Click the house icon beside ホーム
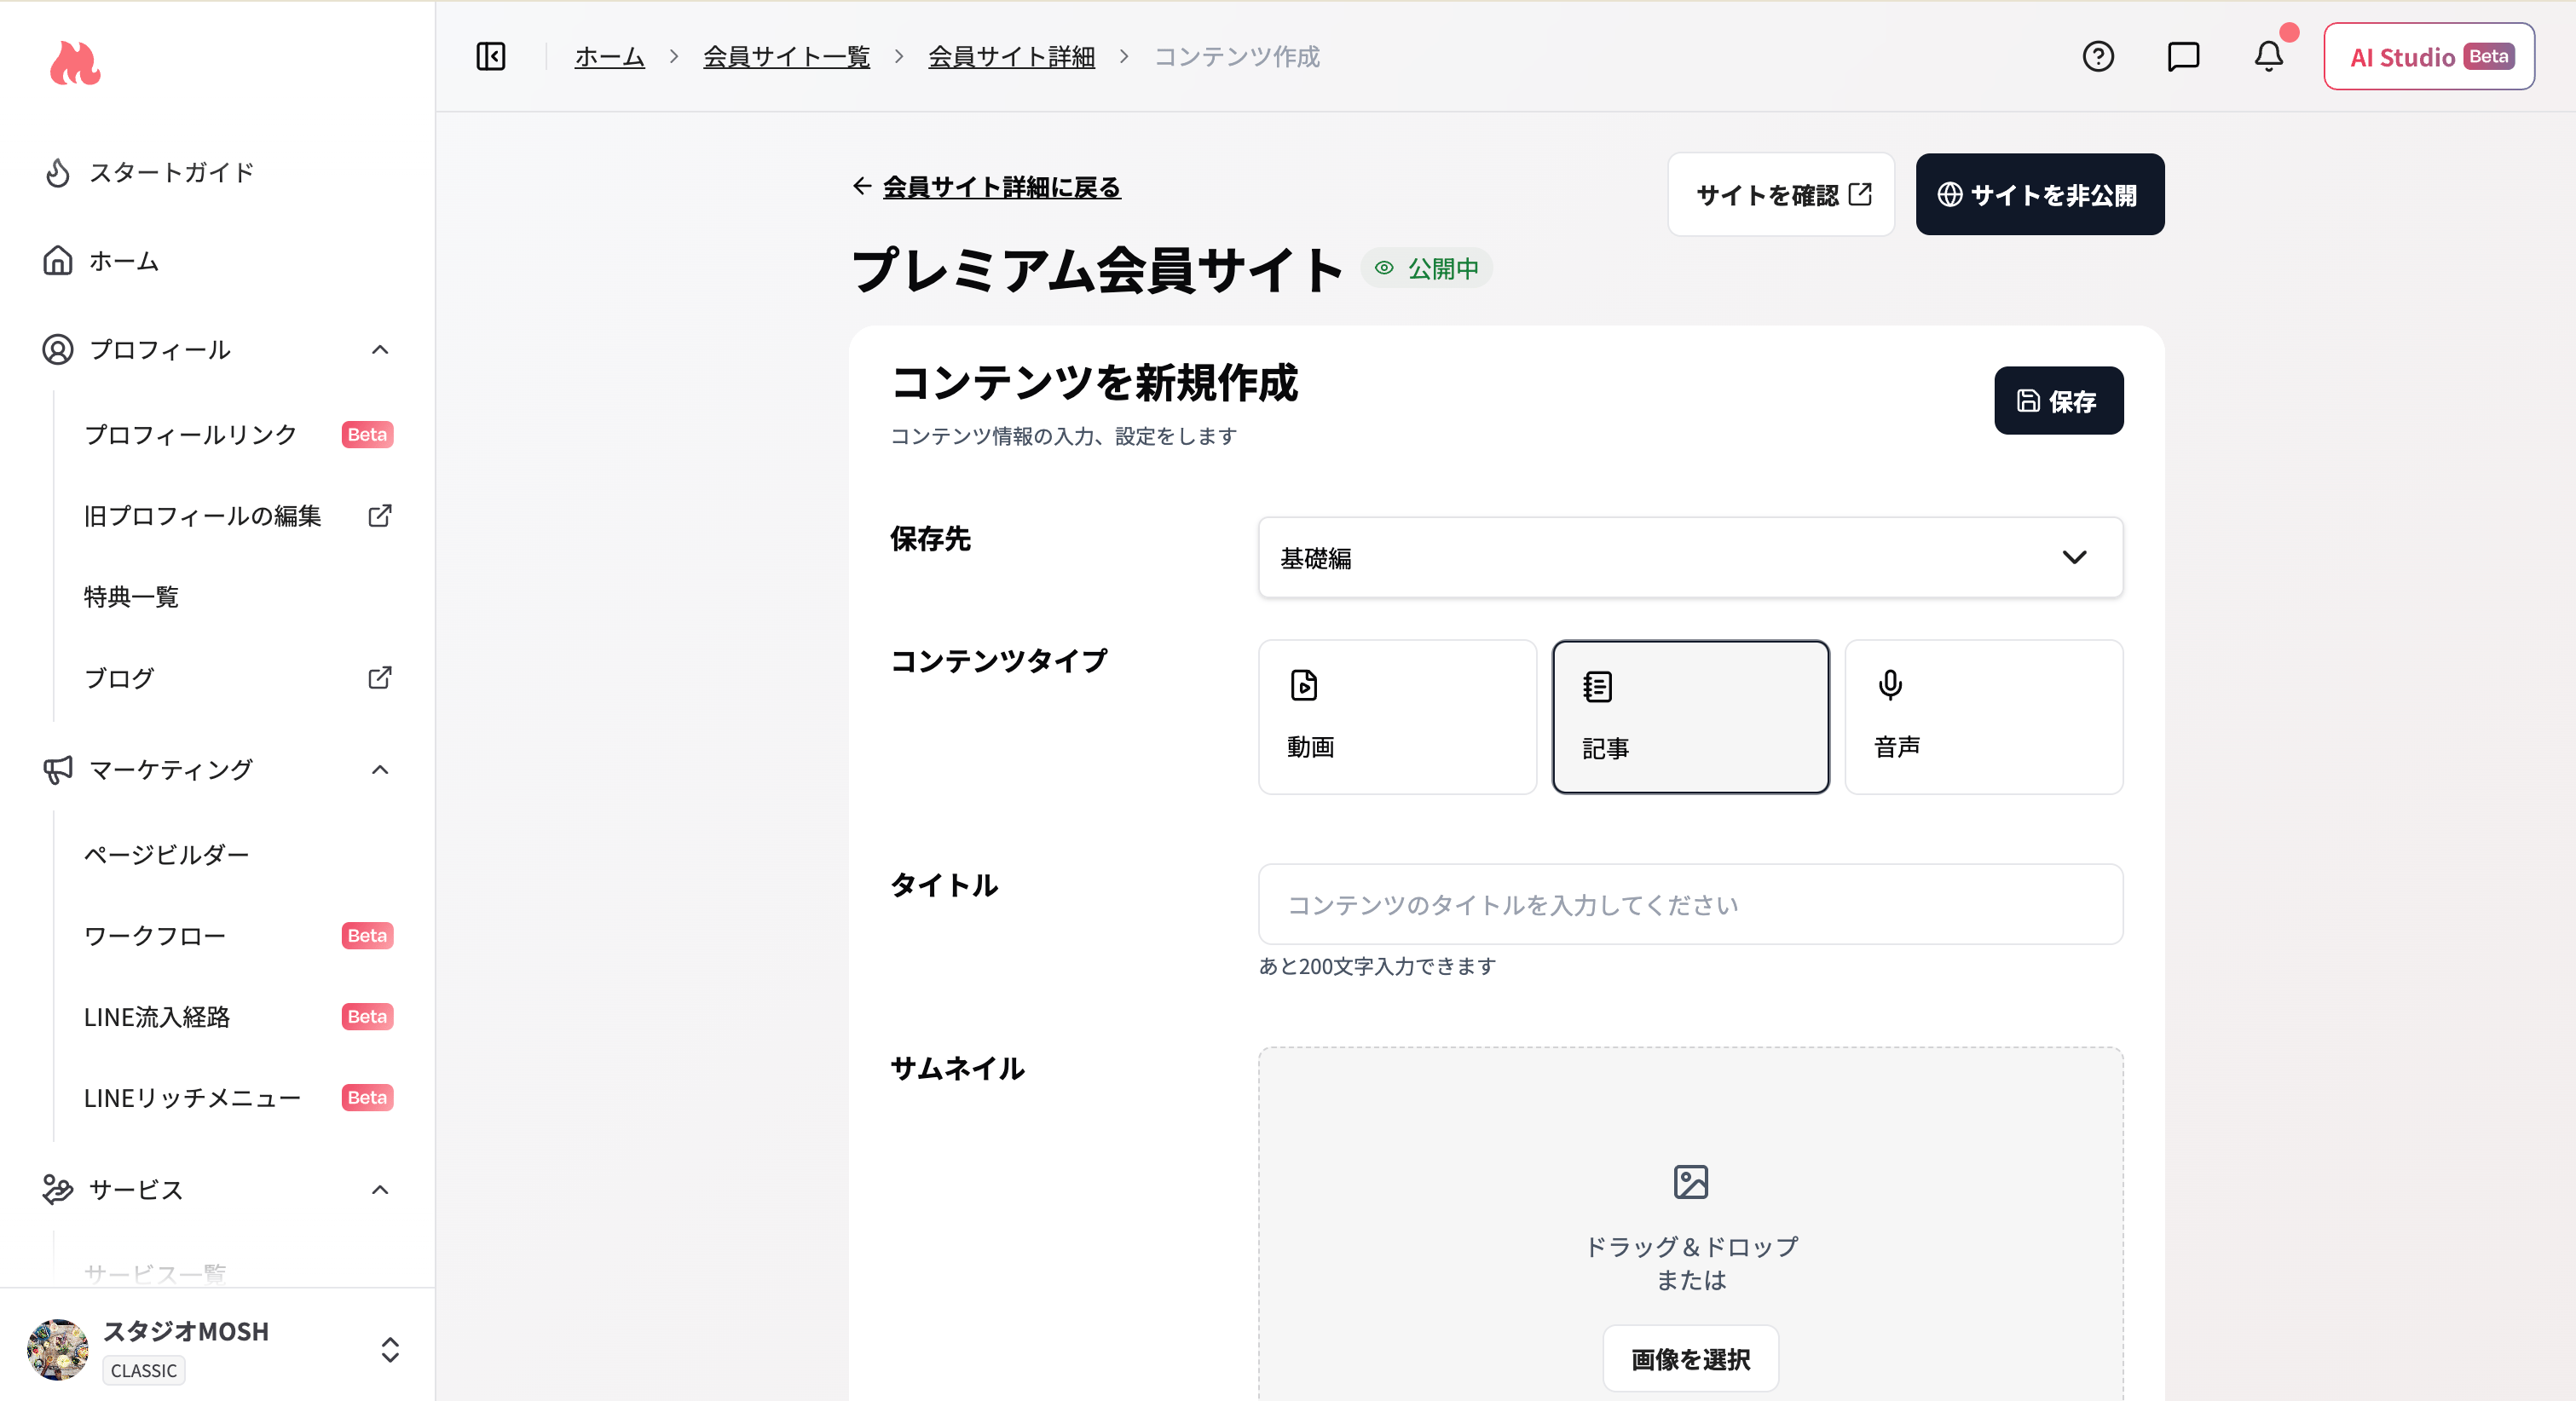2576x1401 pixels. click(x=58, y=261)
